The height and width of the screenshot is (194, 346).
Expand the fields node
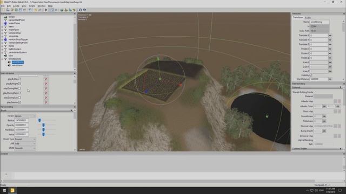click(2, 46)
